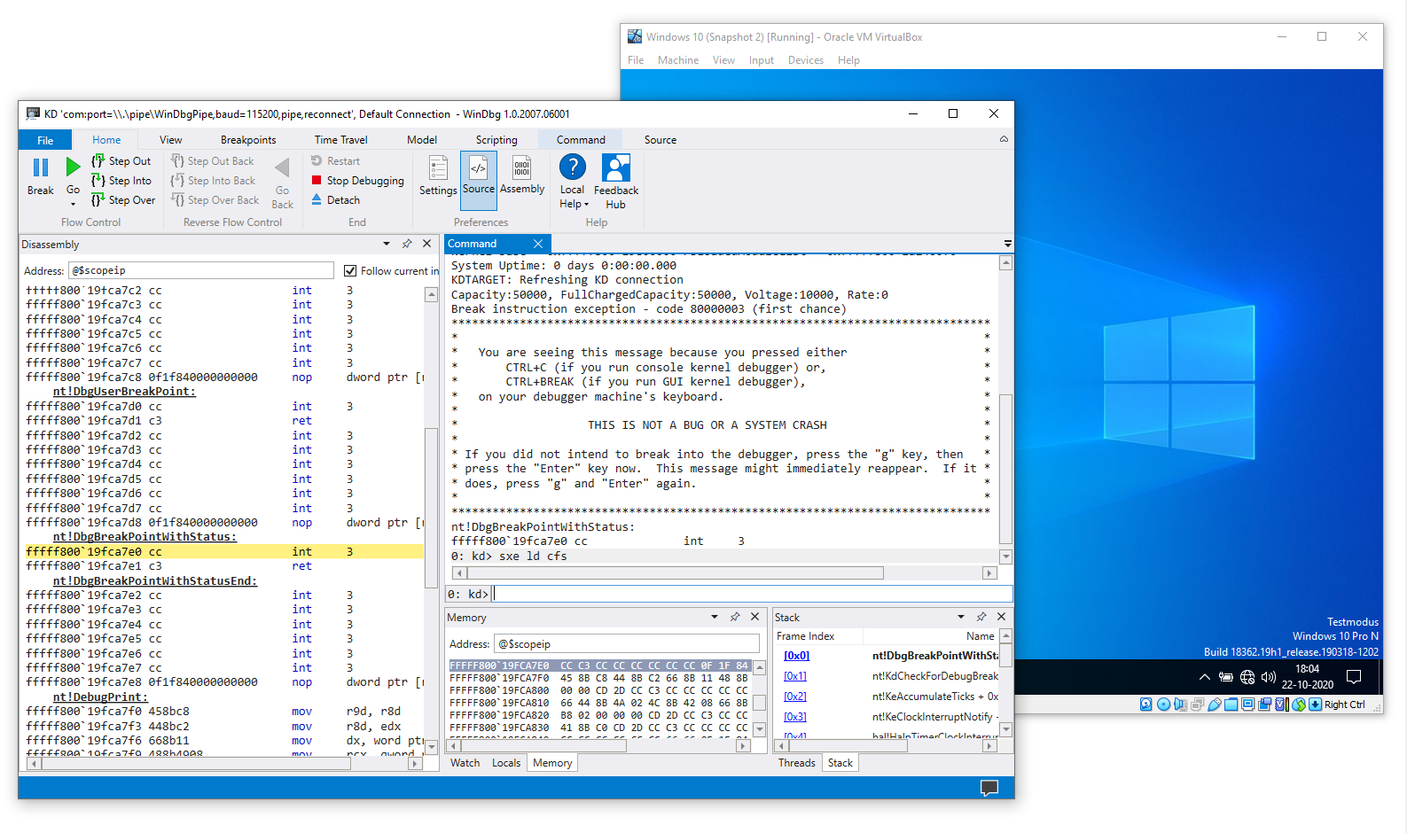The width and height of the screenshot is (1407, 833).
Task: Click the Break pause icon
Action: coord(41,167)
